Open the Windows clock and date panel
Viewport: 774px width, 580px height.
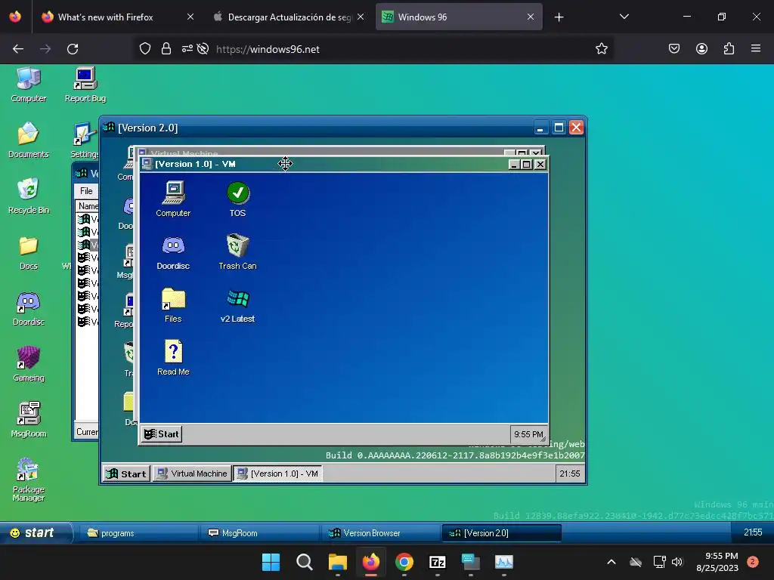[x=717, y=562]
